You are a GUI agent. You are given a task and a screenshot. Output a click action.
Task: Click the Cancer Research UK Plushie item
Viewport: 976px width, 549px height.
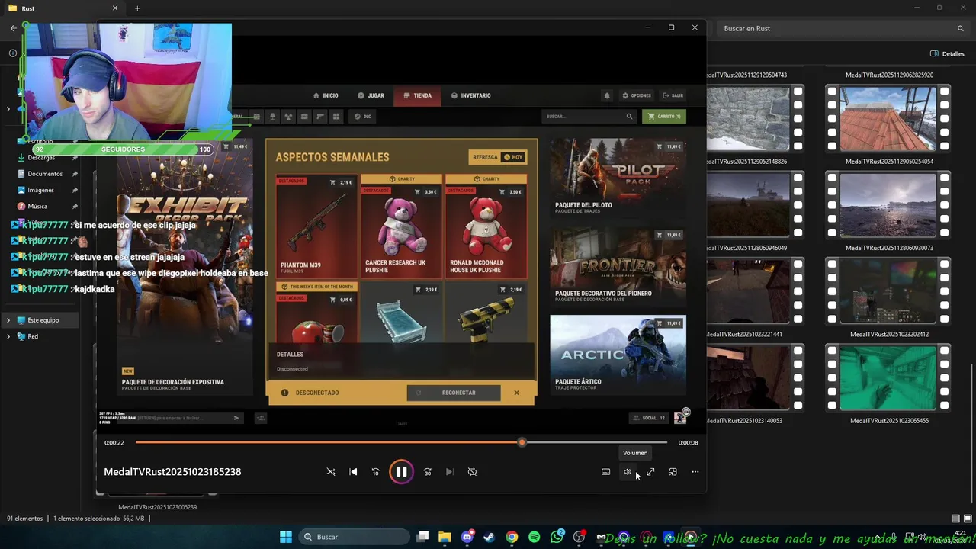pyautogui.click(x=401, y=226)
